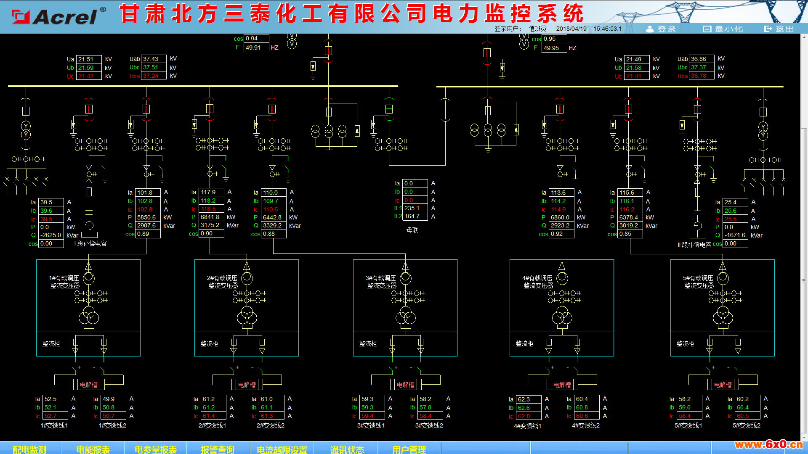Click active power value 6442.8
Screen dimensions: 808x454
point(274,217)
